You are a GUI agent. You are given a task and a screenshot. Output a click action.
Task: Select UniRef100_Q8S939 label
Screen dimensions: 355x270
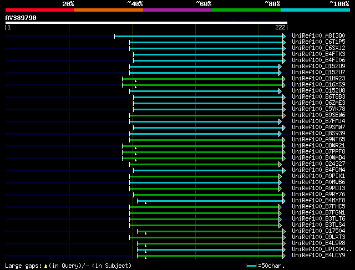coord(318,134)
